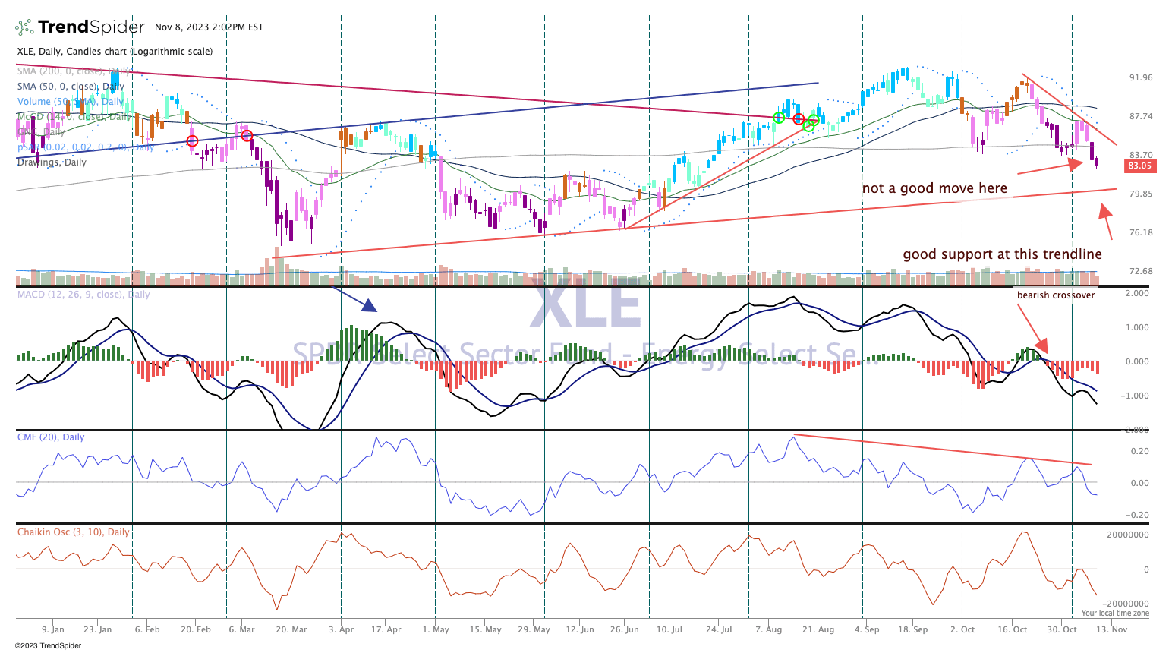Select the '18. Sep' date label
The height and width of the screenshot is (653, 1172).
(x=913, y=629)
